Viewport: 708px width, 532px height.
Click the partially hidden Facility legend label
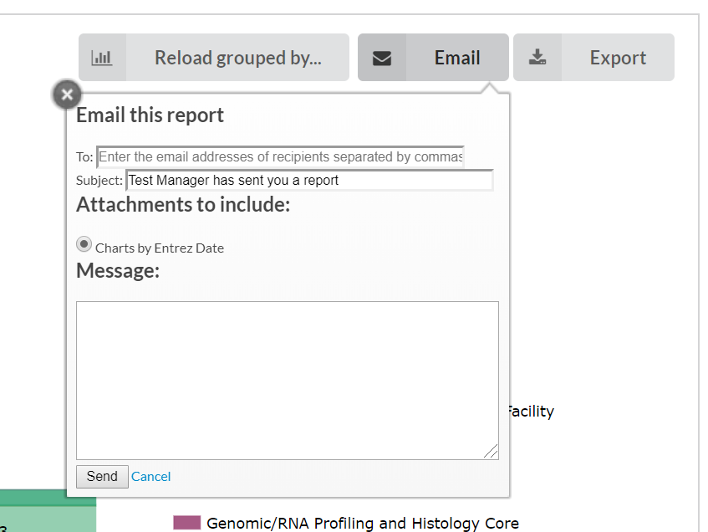[x=530, y=412]
